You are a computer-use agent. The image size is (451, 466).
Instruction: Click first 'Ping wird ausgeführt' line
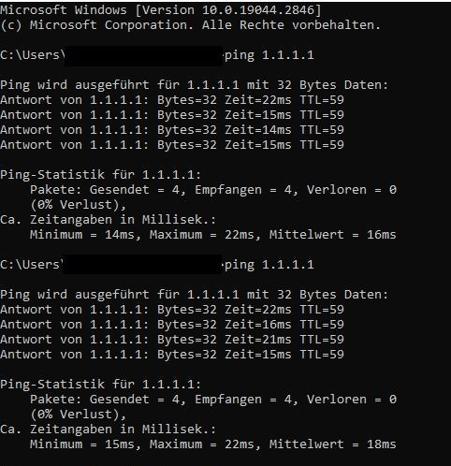click(x=195, y=85)
